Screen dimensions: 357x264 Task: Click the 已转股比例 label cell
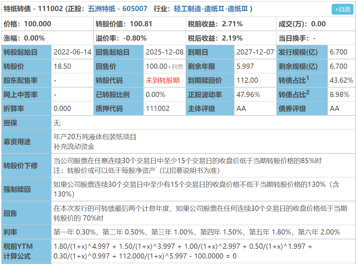pyautogui.click(x=118, y=95)
